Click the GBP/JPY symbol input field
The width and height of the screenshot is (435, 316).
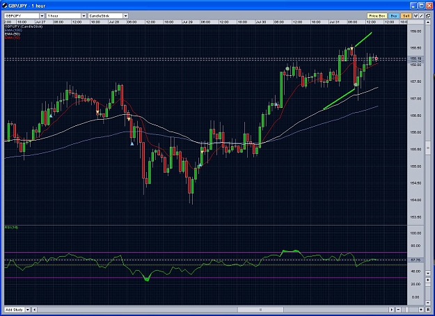click(x=22, y=16)
